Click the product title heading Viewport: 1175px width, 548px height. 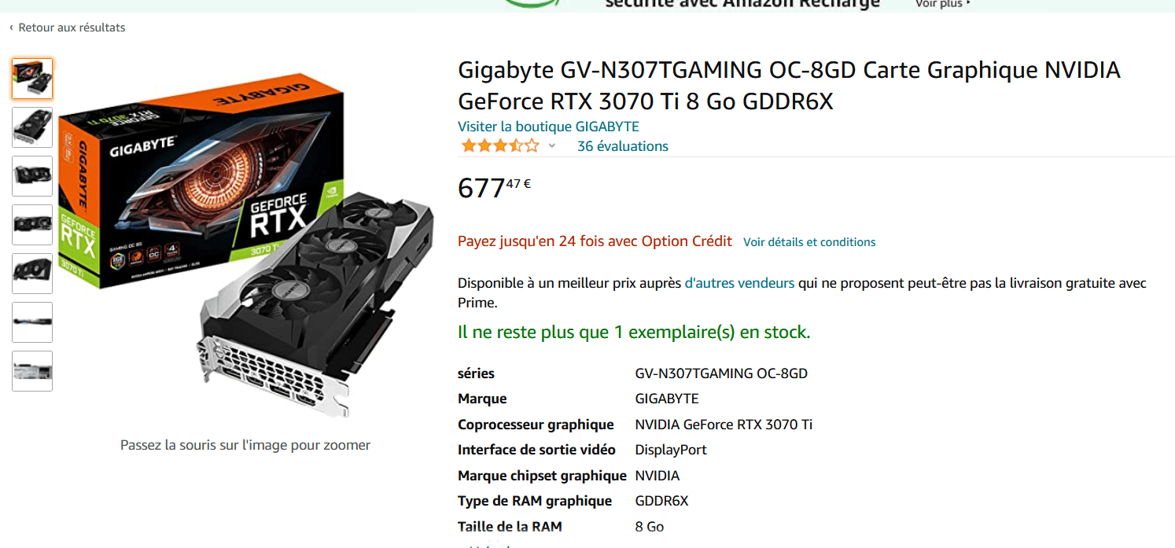(789, 86)
